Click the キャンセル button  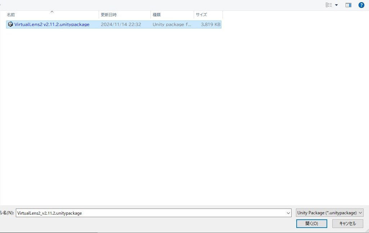tap(348, 224)
